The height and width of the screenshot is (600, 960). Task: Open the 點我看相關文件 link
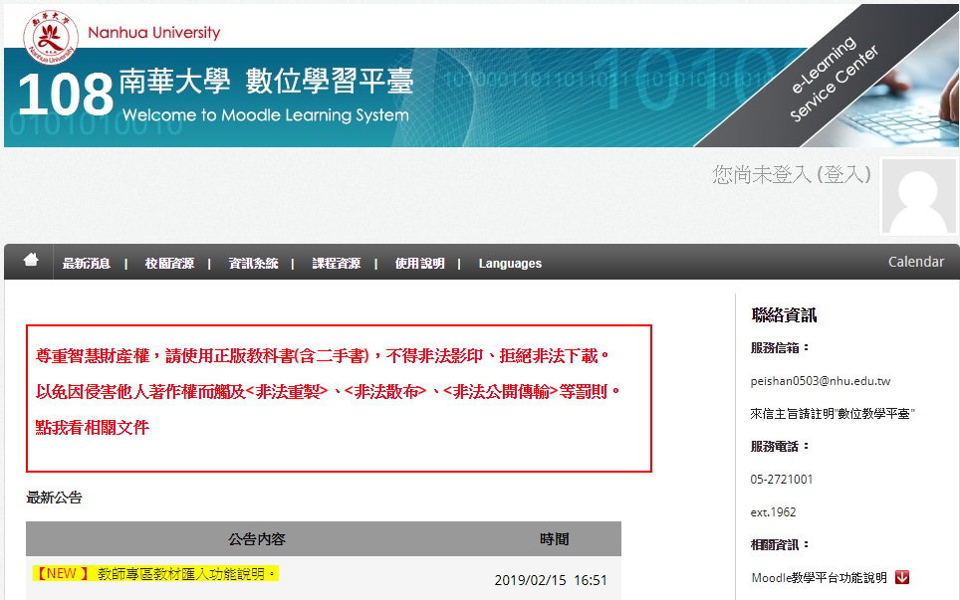tap(92, 428)
